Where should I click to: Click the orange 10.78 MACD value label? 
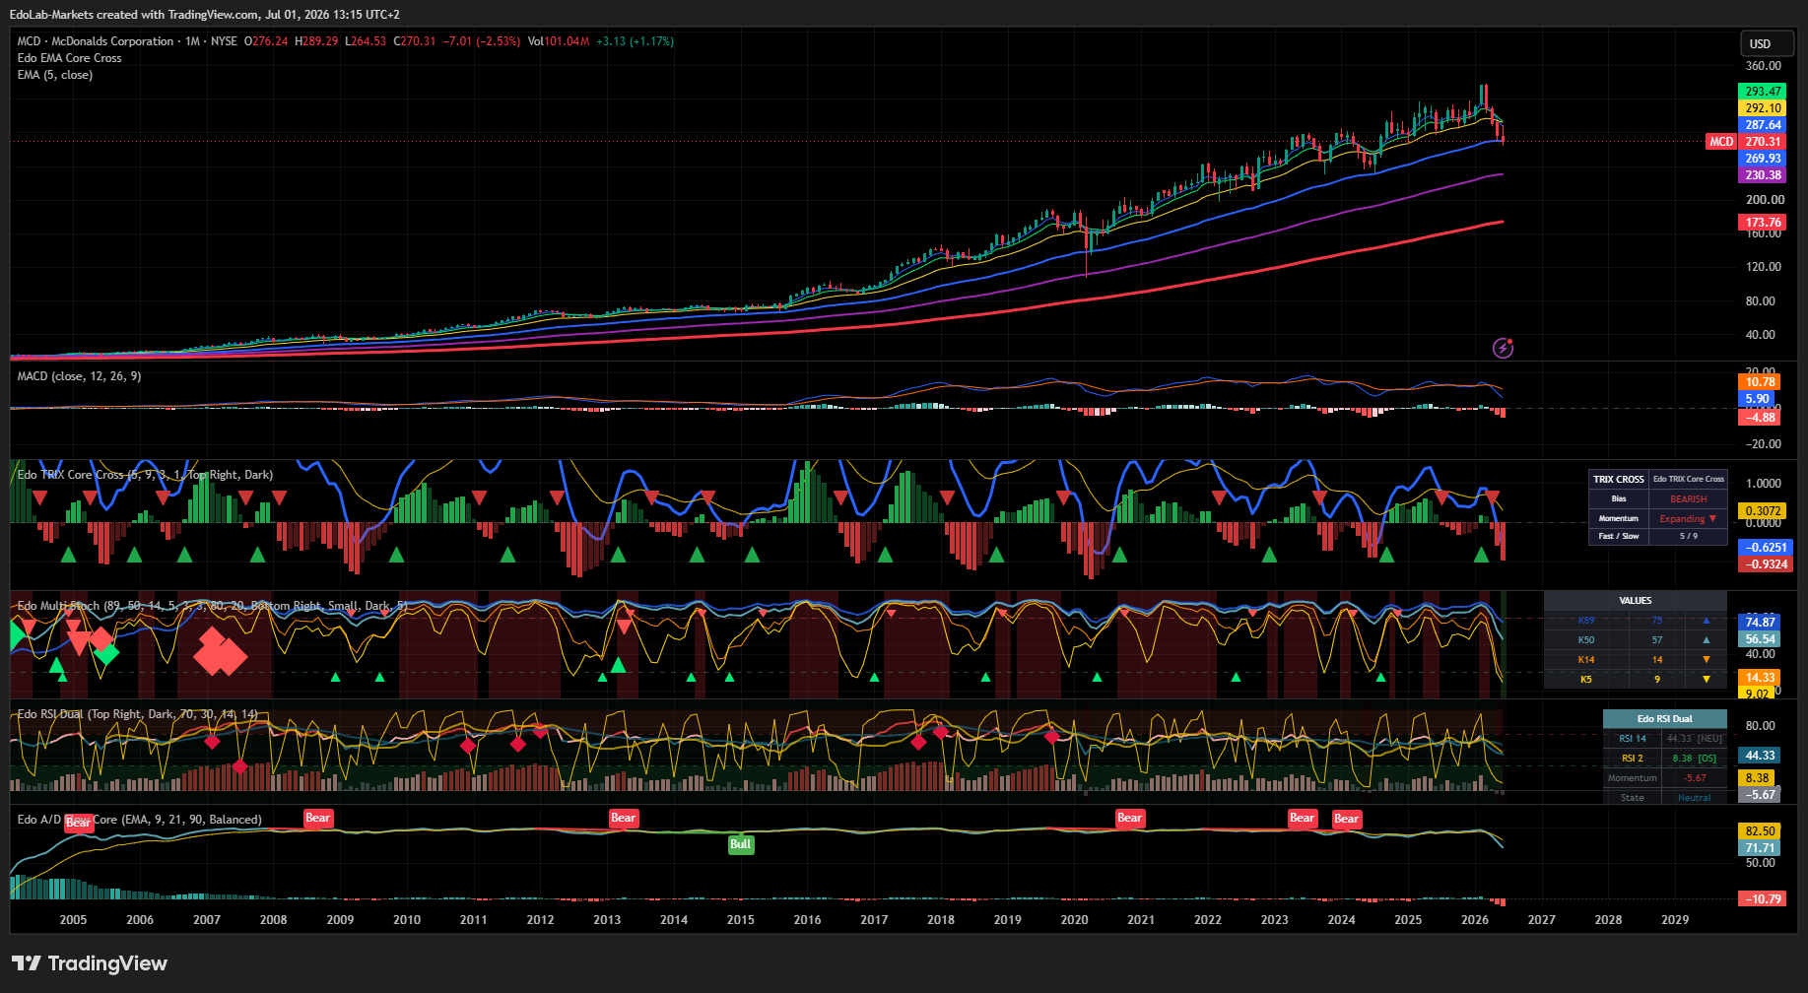click(1760, 382)
